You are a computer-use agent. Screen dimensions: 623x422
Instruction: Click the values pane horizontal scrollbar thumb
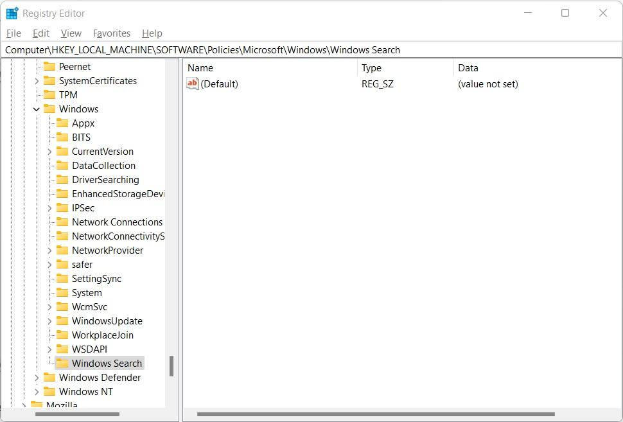pos(376,414)
